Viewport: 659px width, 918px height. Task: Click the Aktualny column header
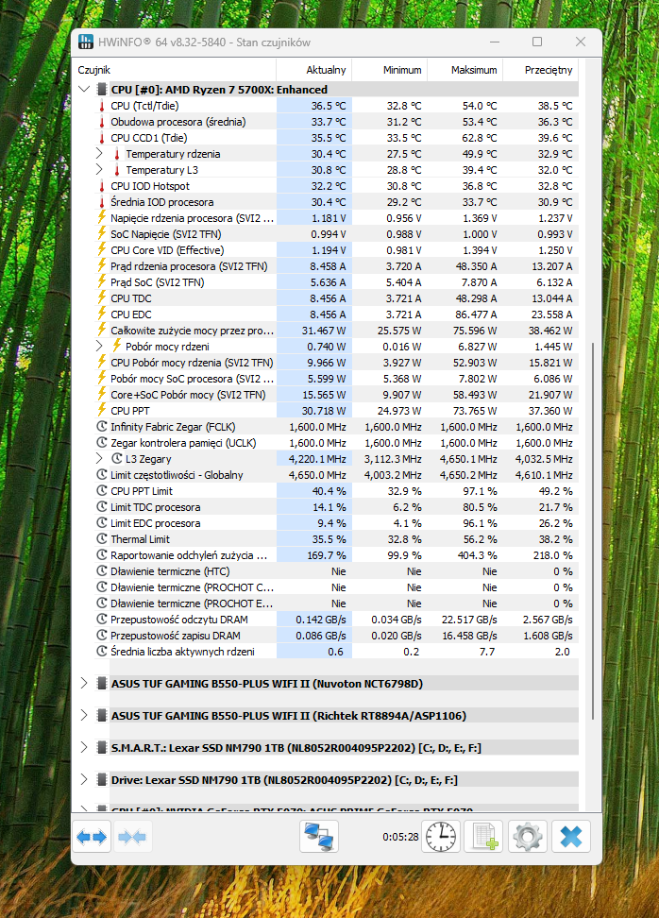[x=313, y=70]
